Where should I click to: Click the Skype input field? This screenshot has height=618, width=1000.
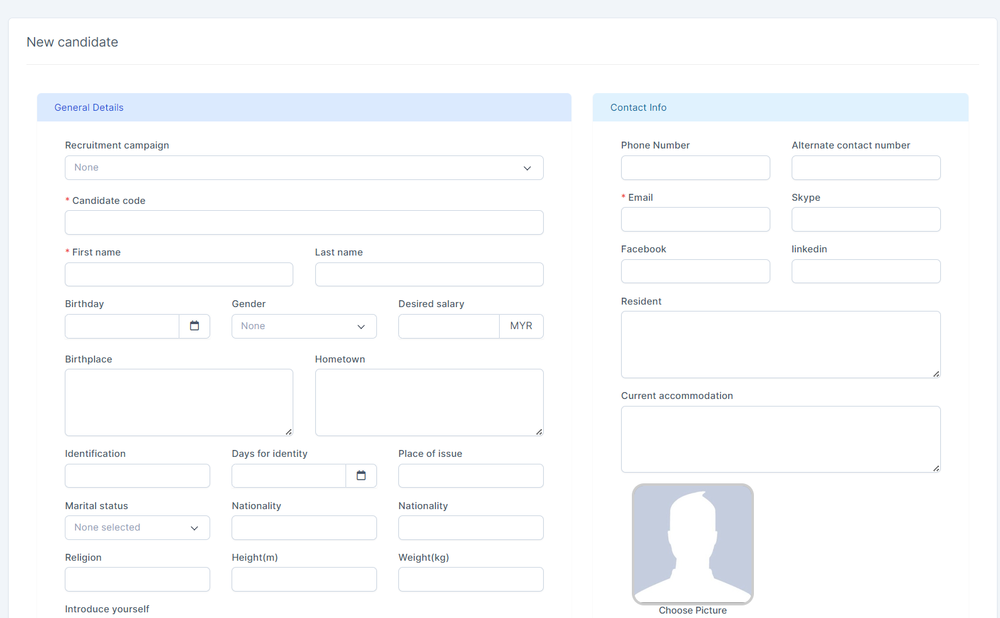point(866,220)
